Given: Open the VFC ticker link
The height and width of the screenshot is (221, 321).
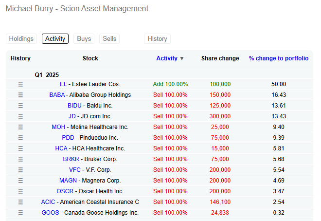Looking at the screenshot, I should pyautogui.click(x=75, y=170).
